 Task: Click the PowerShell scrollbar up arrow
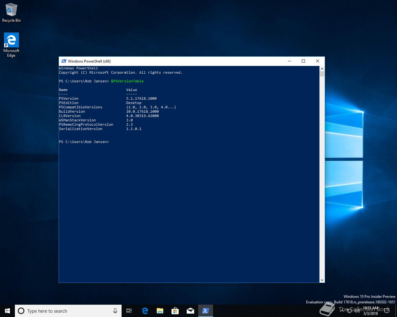[x=322, y=68]
